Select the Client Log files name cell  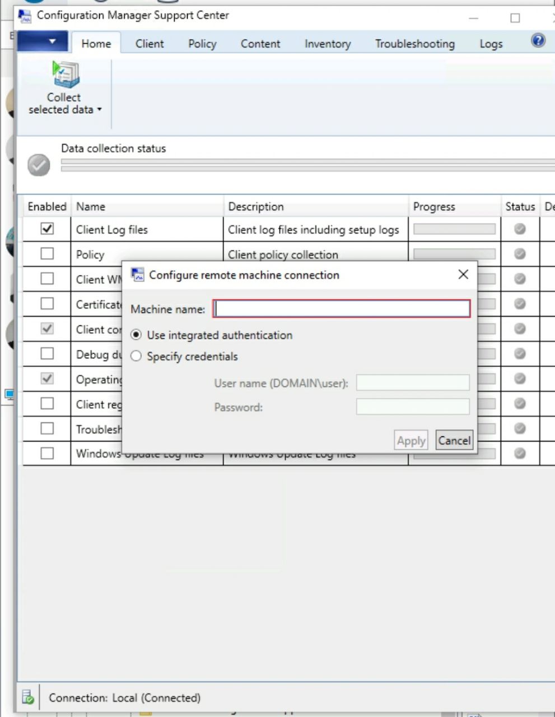pos(147,229)
